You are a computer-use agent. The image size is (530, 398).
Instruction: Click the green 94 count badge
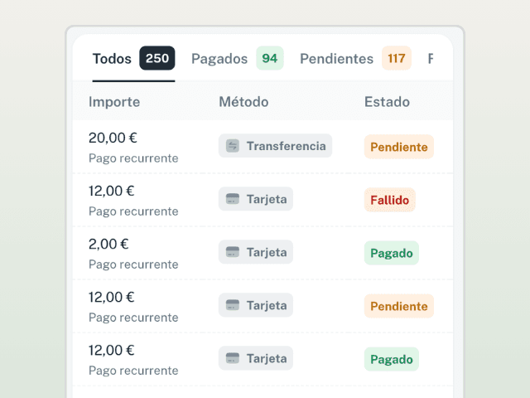[270, 58]
